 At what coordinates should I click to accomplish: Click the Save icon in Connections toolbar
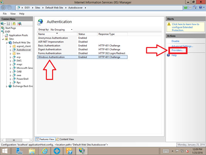(x=9, y=24)
